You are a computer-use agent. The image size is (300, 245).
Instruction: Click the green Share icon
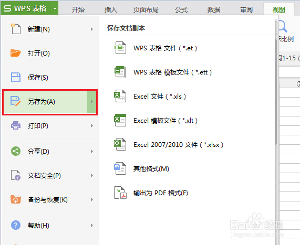(x=15, y=152)
